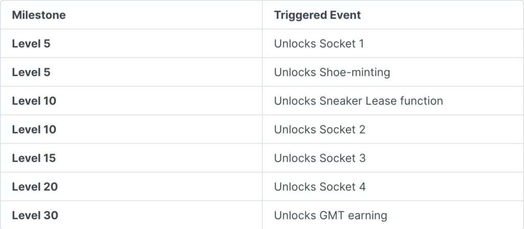Click the Level 15 milestone cell
Image resolution: width=524 pixels, height=229 pixels.
click(132, 158)
